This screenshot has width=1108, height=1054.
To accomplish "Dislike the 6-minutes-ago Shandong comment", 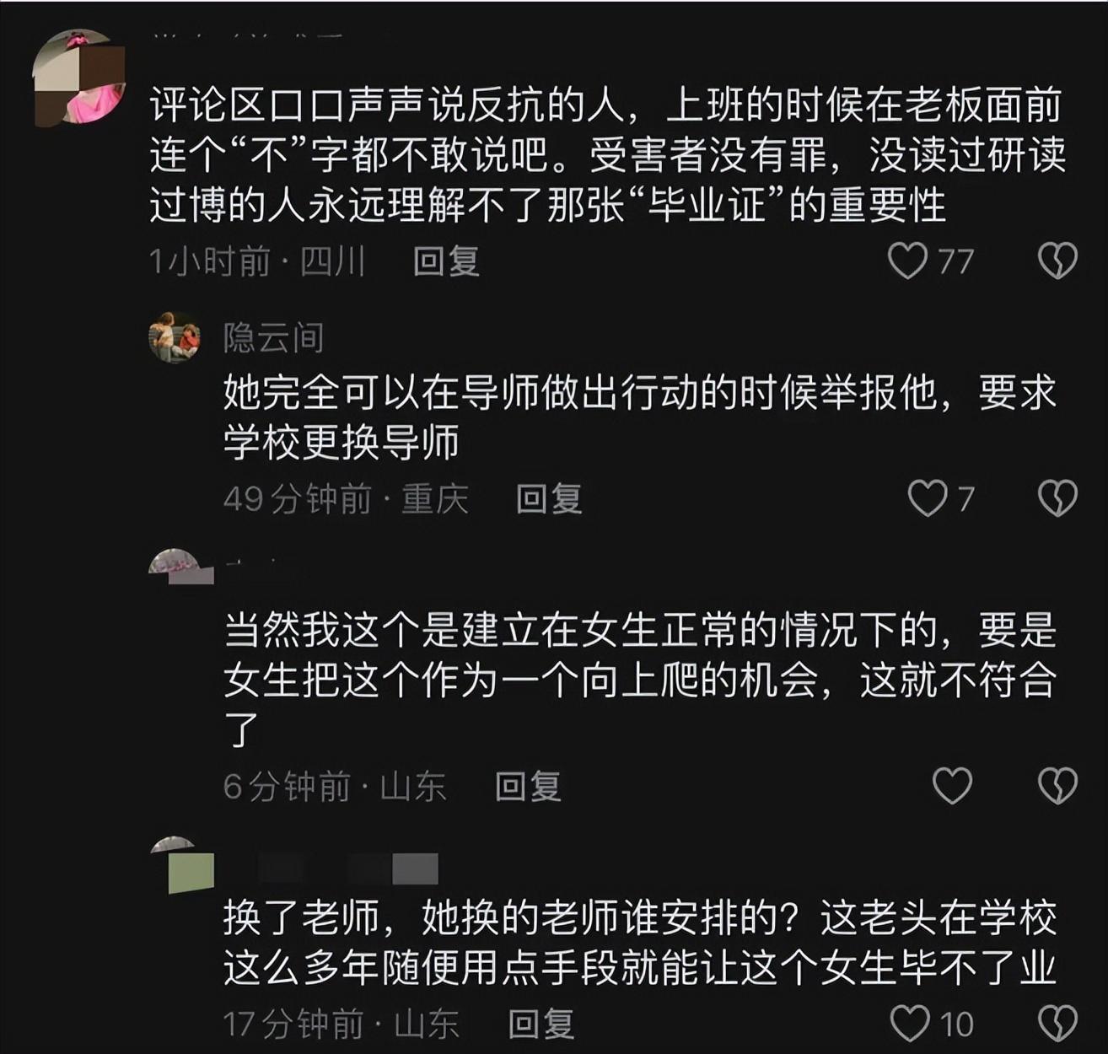I will tap(1057, 786).
